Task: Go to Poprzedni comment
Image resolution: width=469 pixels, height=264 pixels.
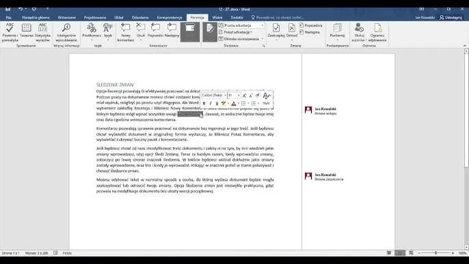Action: (155, 30)
